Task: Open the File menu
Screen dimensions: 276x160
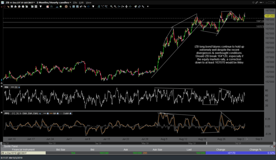Action: [75, 3]
